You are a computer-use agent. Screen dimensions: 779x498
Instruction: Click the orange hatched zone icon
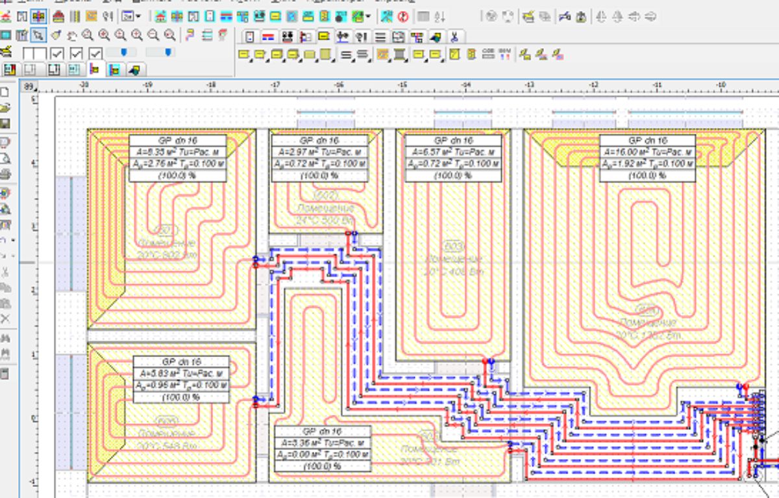click(x=382, y=55)
